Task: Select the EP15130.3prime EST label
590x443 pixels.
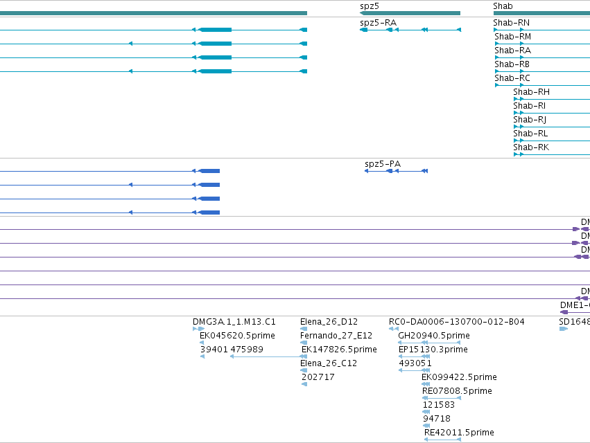Action: coord(433,350)
